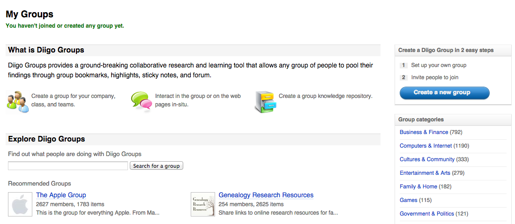This screenshot has width=515, height=224.
Task: Open The Apple Group logo thumbnail
Action: pyautogui.click(x=20, y=204)
